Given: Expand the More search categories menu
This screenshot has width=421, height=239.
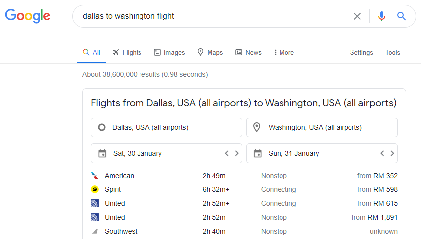Looking at the screenshot, I should tap(284, 52).
